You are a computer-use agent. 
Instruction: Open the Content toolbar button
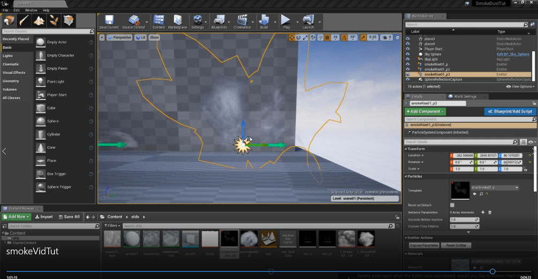point(158,21)
